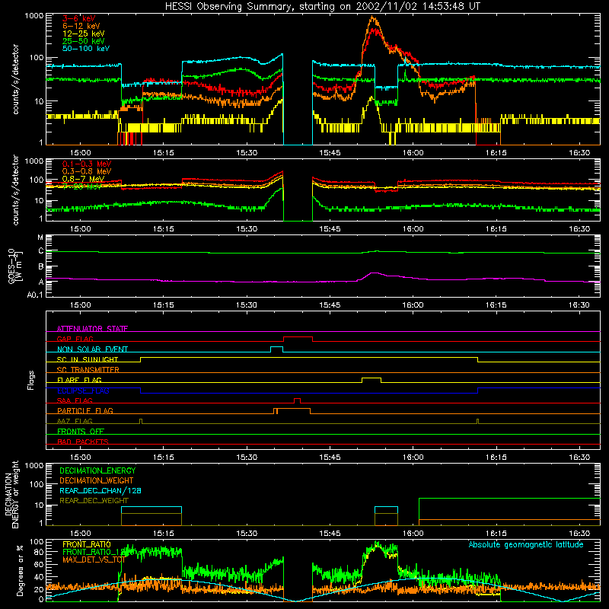
Task: Select the SC_IN_SUNLIGHT flag label
Action: click(88, 359)
